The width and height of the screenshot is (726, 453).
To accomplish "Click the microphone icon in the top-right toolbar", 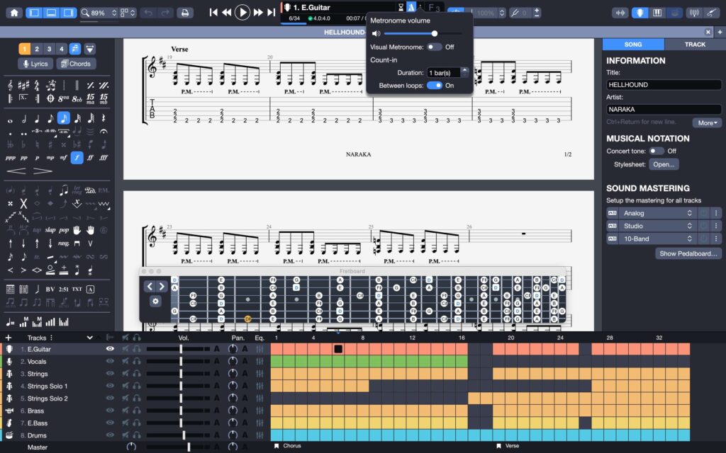I will tap(640, 12).
